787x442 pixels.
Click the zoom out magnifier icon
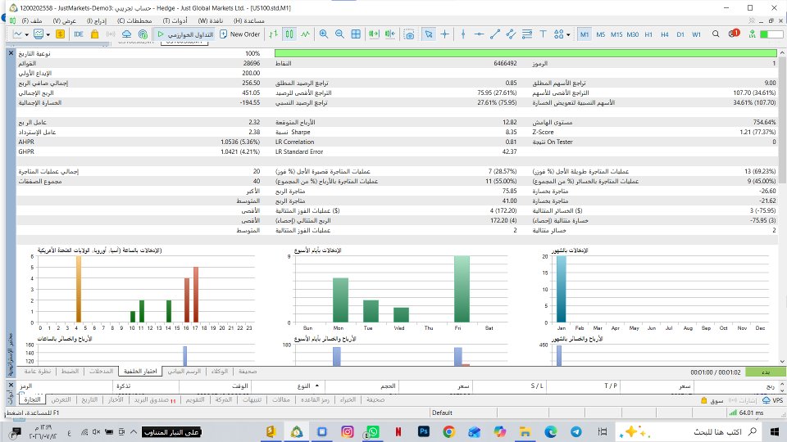point(339,34)
